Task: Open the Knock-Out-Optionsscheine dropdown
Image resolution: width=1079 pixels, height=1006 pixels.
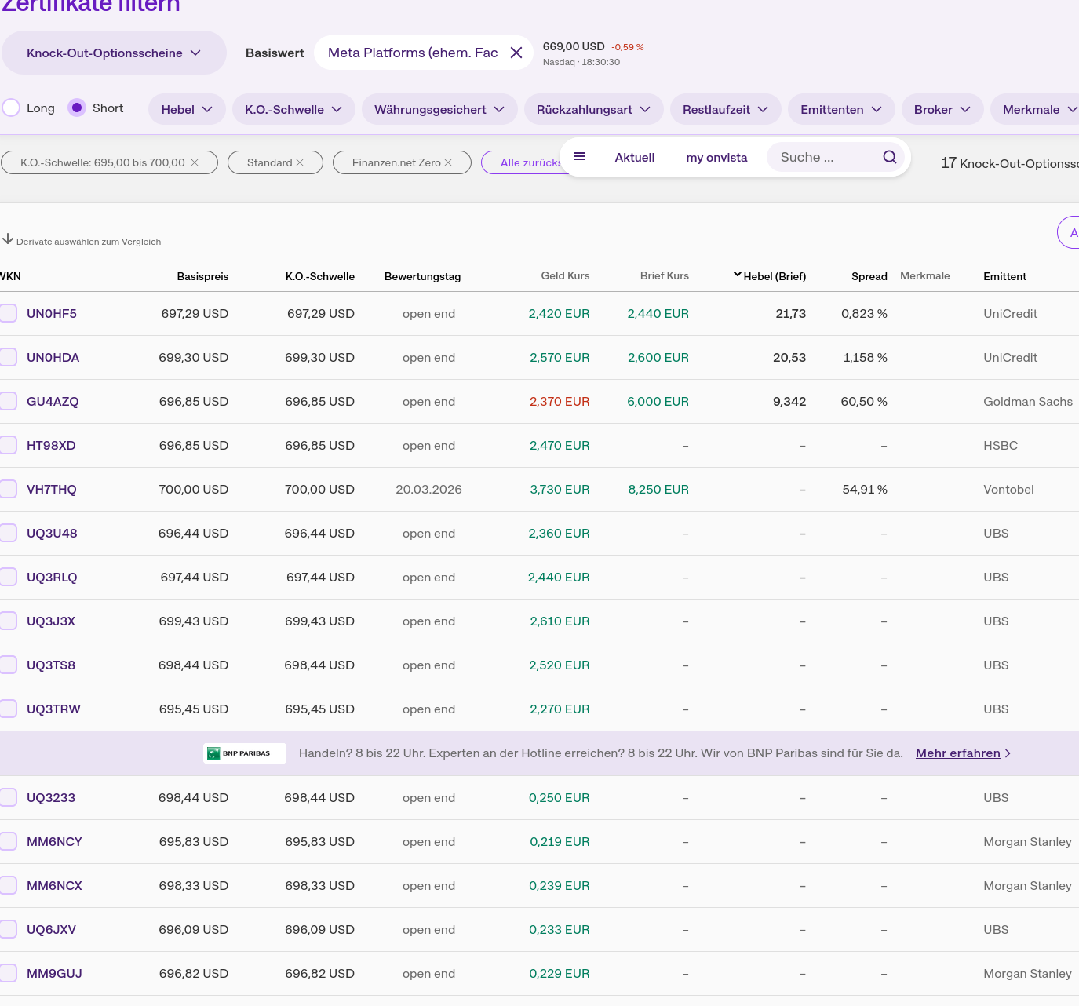Action: (114, 53)
